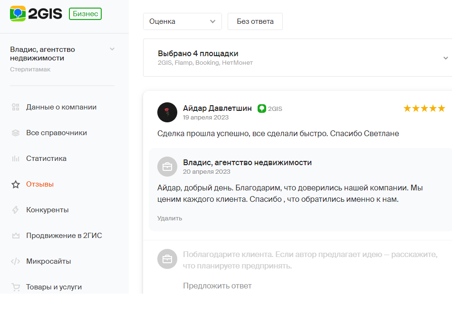Click the Данные о компании grid icon
The height and width of the screenshot is (317, 452).
(16, 107)
